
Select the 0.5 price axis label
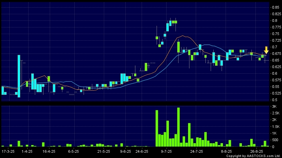pos(275,100)
